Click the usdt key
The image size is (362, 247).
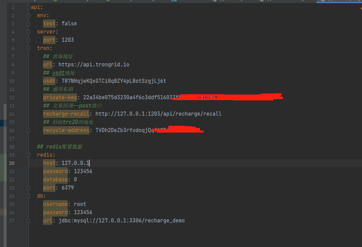(x=49, y=81)
